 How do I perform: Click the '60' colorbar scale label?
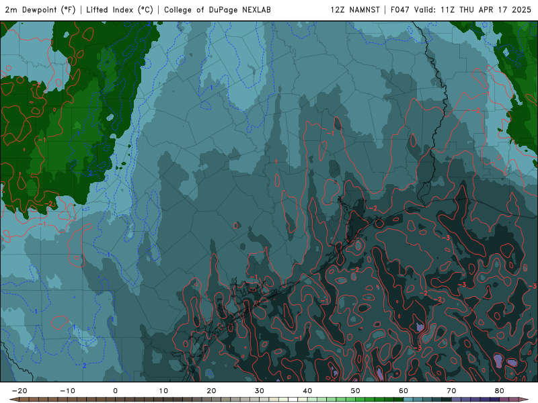[403, 391]
